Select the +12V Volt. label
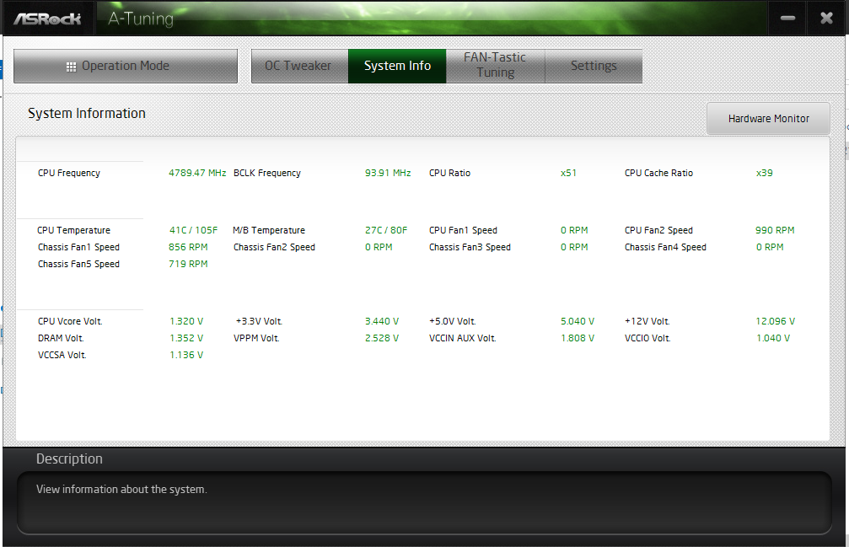Screen dimensions: 849x547 click(647, 321)
